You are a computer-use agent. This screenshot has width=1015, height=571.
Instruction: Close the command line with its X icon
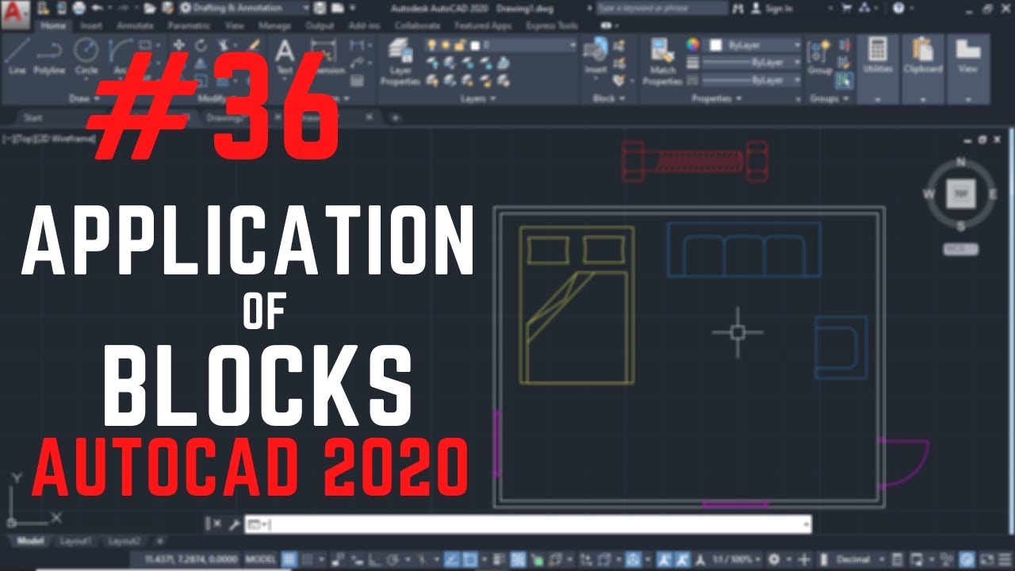tap(217, 524)
